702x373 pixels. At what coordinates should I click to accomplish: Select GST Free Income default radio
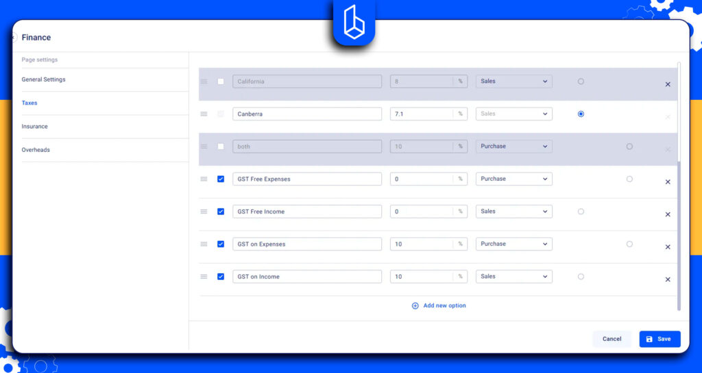(x=581, y=211)
